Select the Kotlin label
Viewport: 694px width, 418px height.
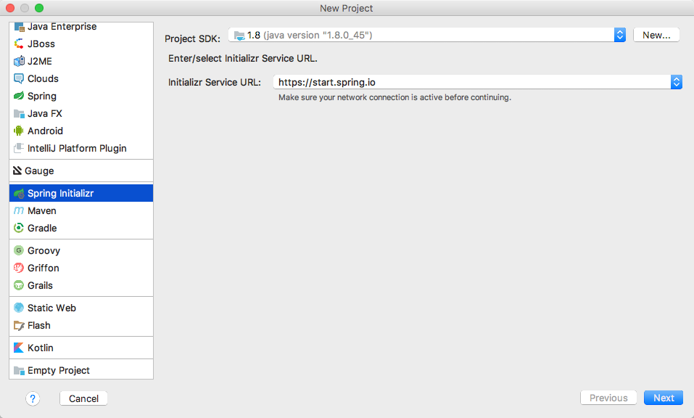[41, 348]
